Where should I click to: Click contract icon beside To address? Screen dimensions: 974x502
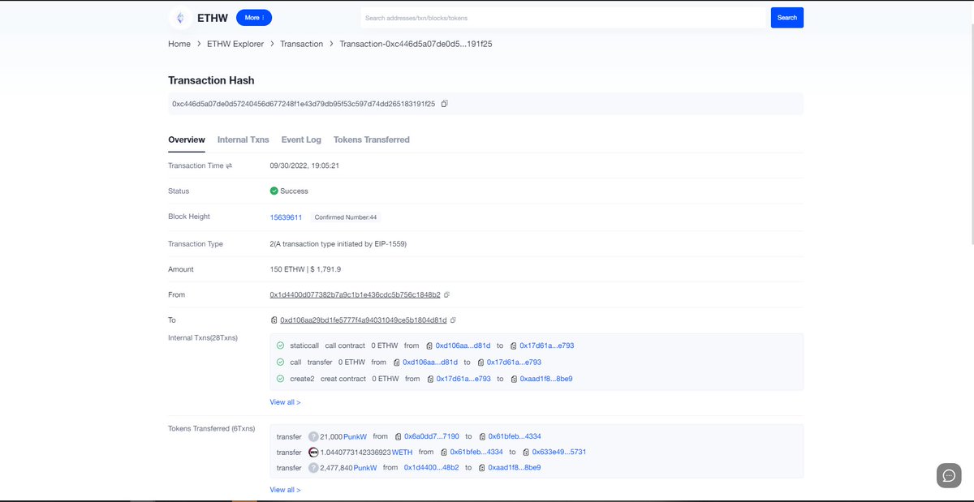(274, 320)
